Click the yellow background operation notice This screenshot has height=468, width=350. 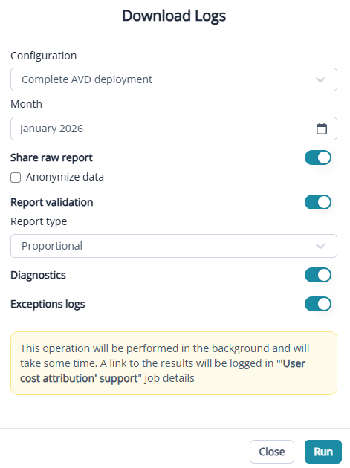click(174, 363)
